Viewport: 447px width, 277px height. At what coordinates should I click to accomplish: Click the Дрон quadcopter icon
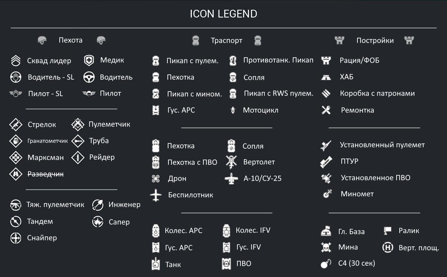(156, 178)
